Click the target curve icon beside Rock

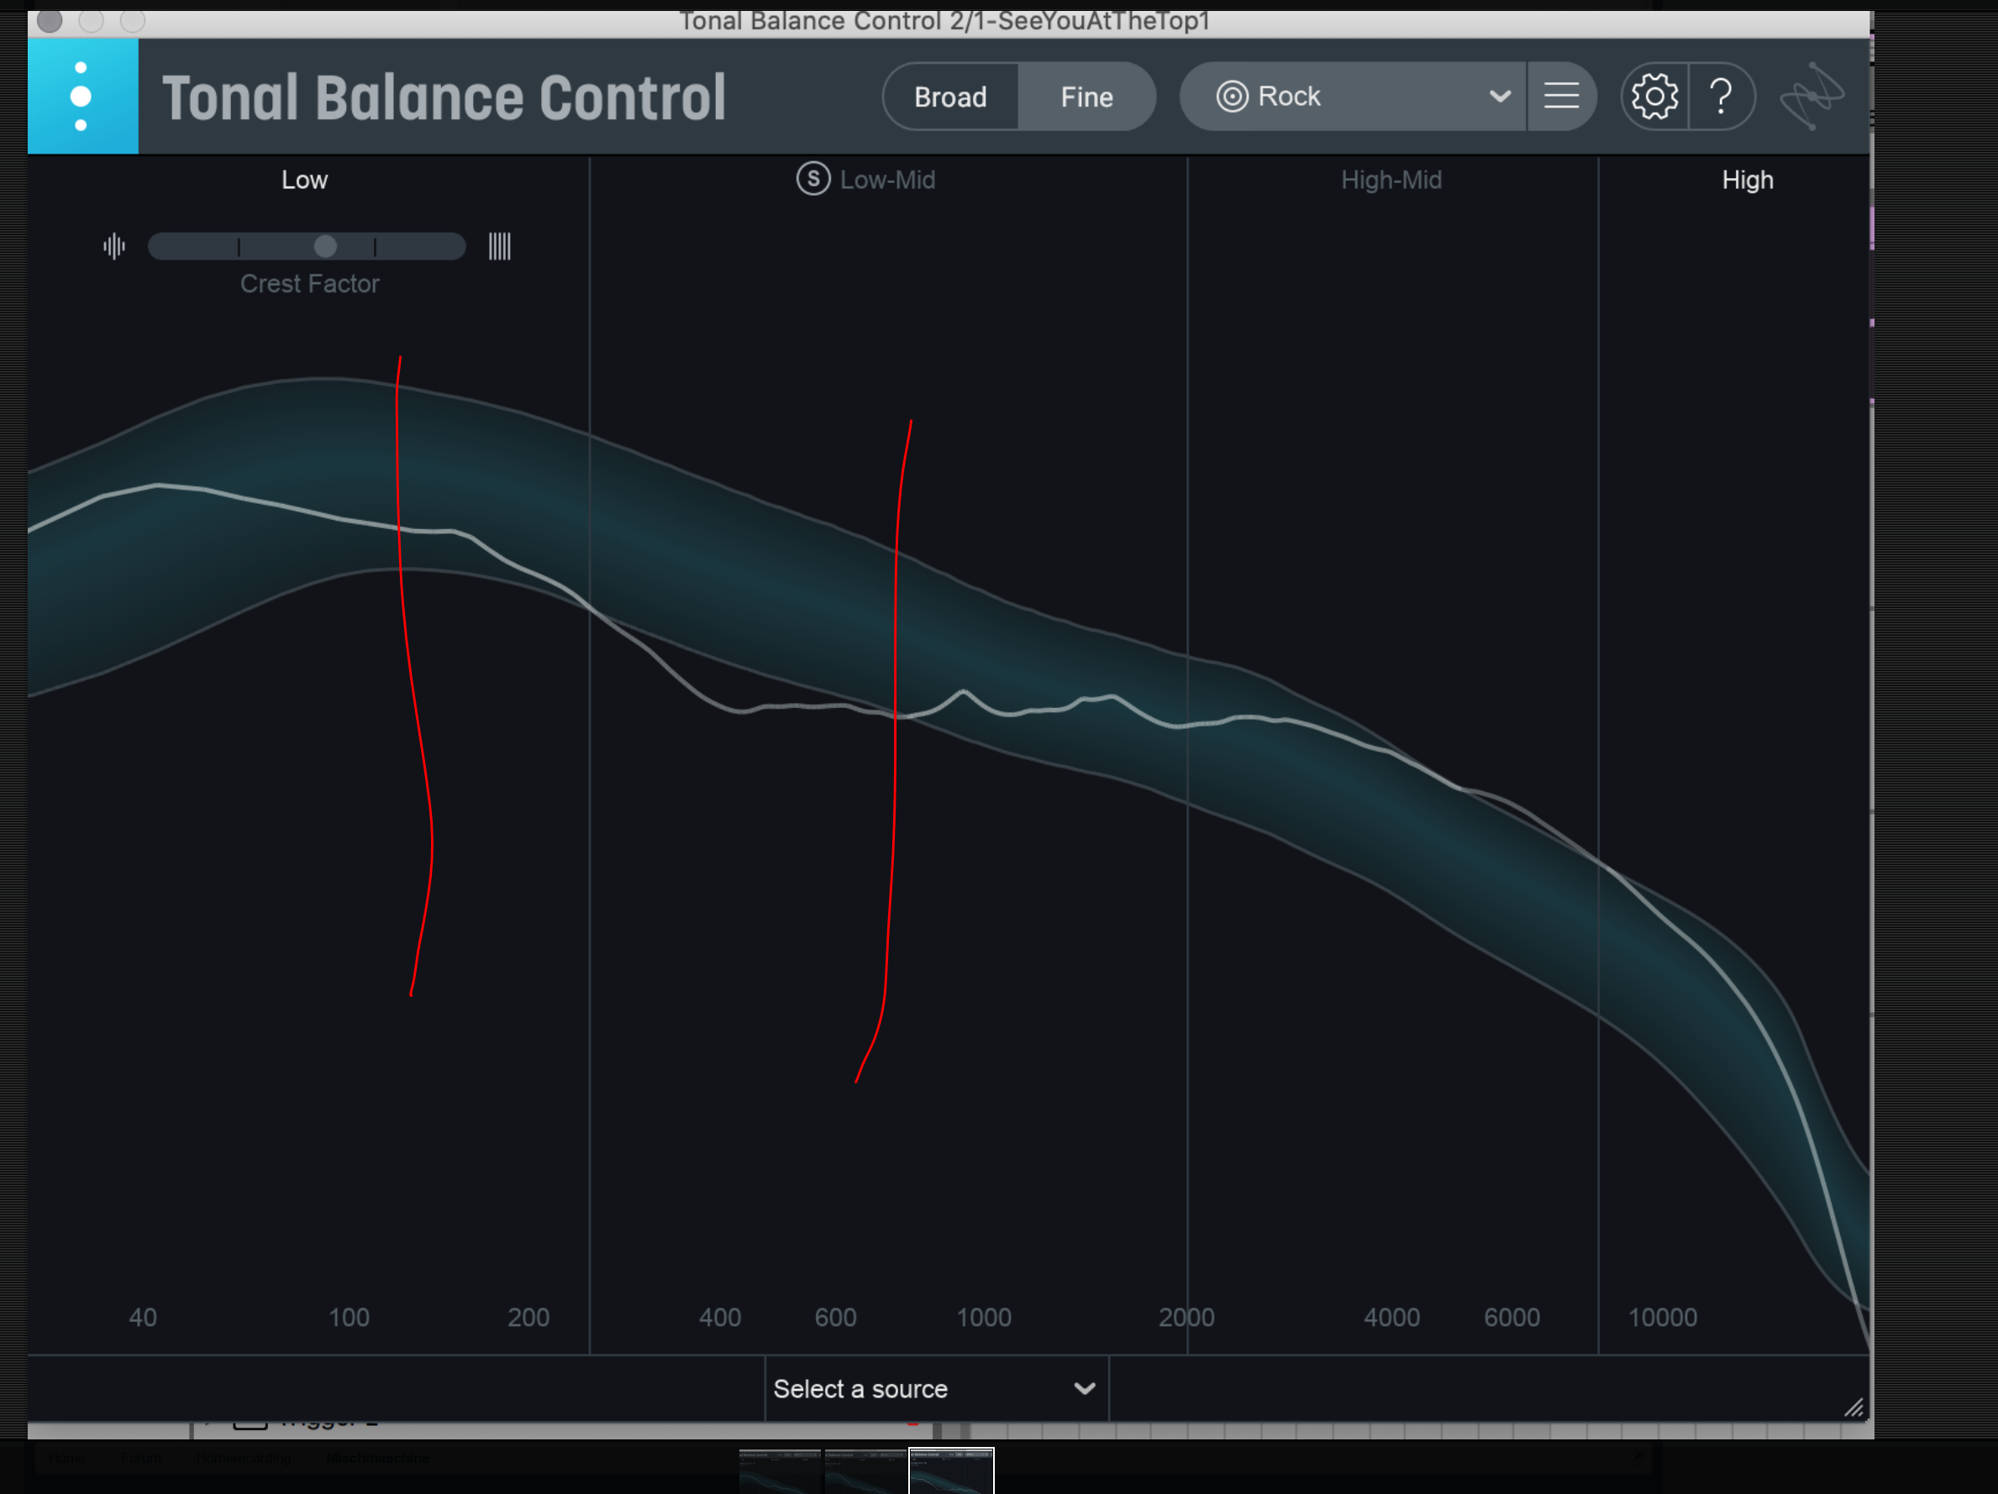pos(1232,97)
